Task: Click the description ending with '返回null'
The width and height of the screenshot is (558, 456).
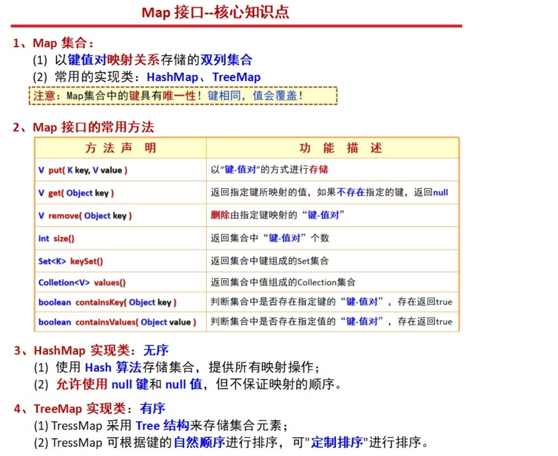Action: (x=329, y=192)
